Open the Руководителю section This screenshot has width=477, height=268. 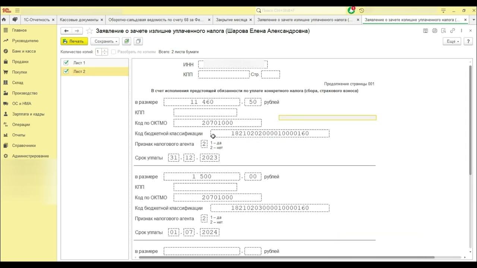tap(25, 41)
